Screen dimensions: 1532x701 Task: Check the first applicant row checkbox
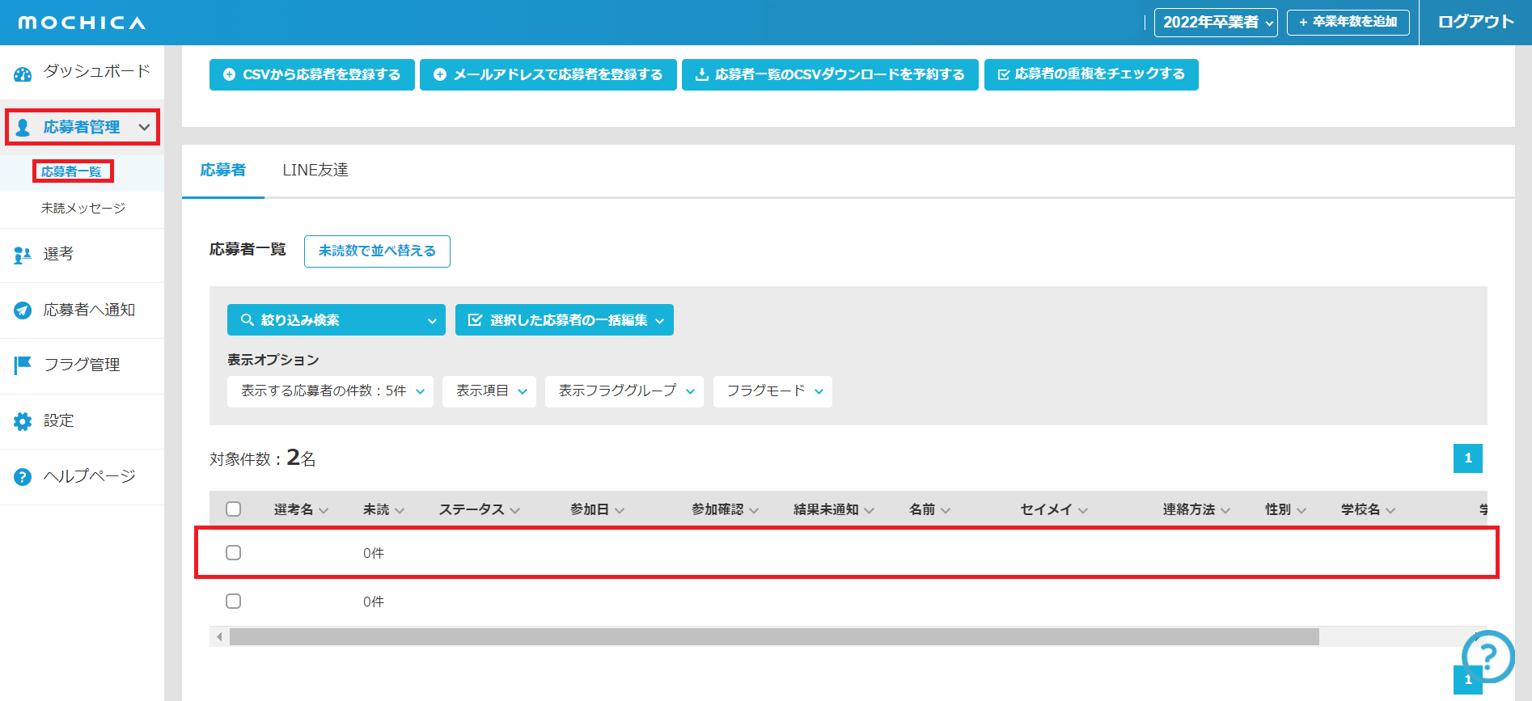(234, 553)
